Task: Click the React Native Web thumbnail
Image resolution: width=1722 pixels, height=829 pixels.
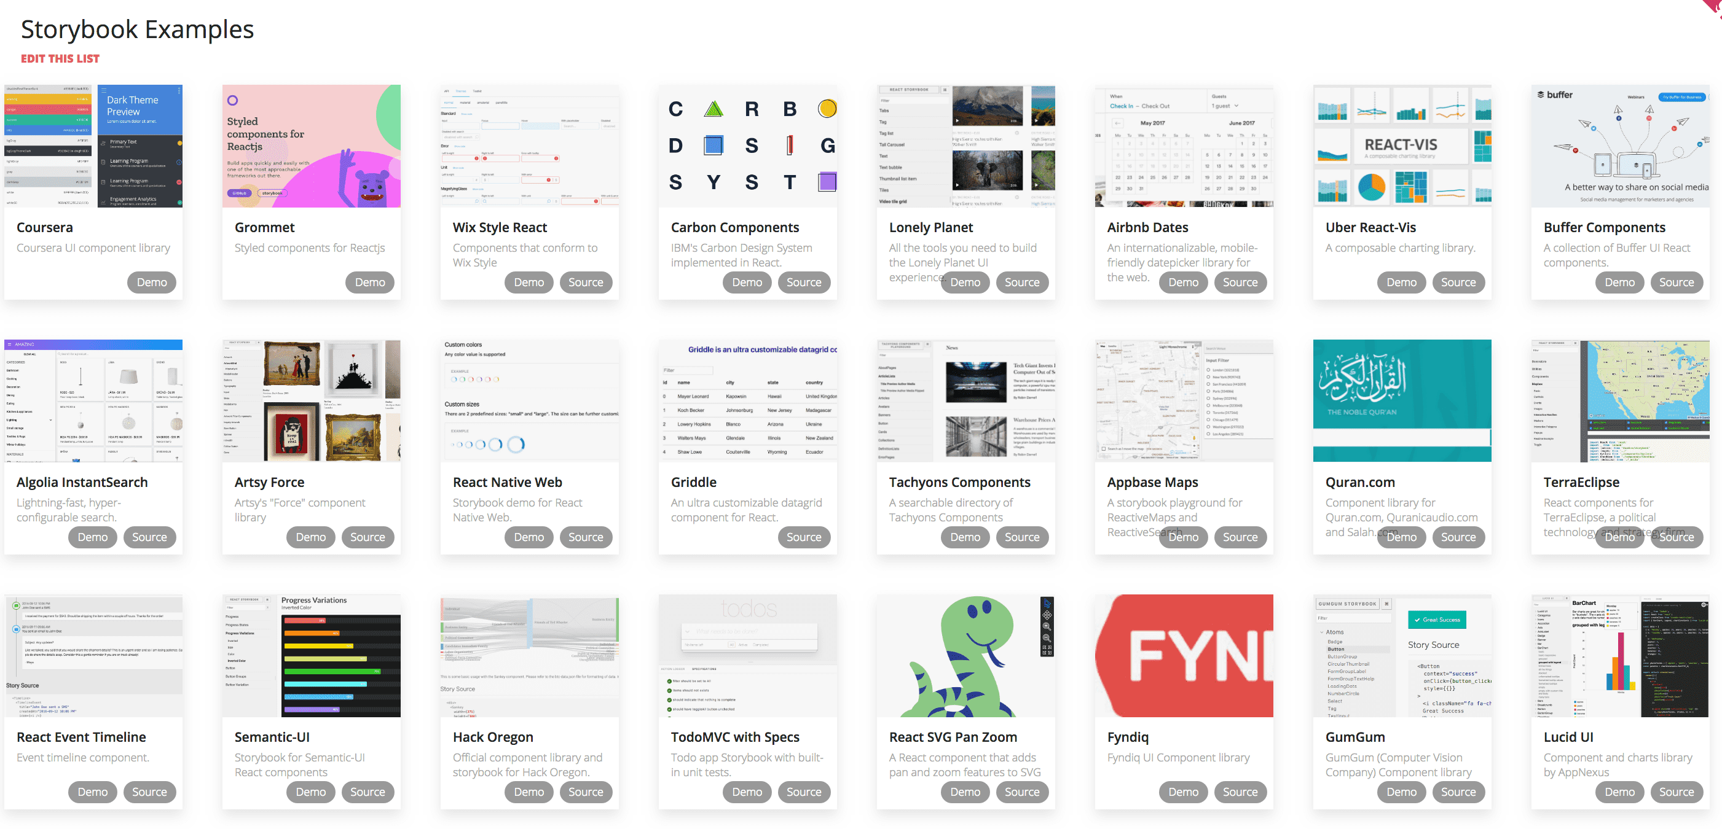Action: pos(529,401)
